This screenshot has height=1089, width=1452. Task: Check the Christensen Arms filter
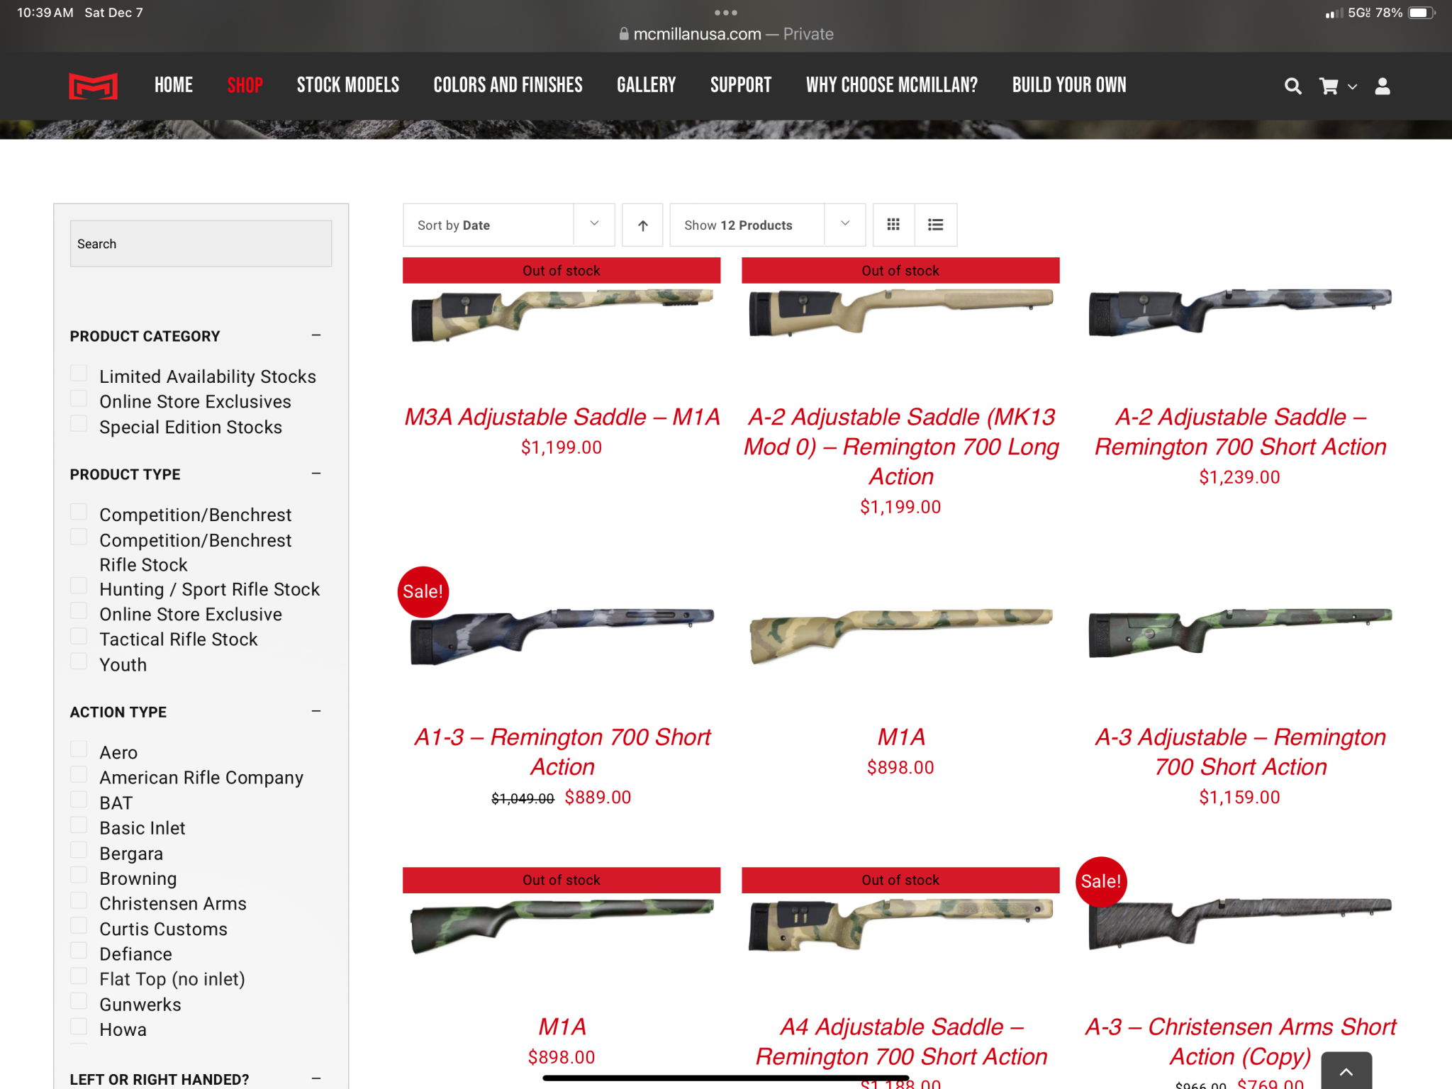pos(79,900)
